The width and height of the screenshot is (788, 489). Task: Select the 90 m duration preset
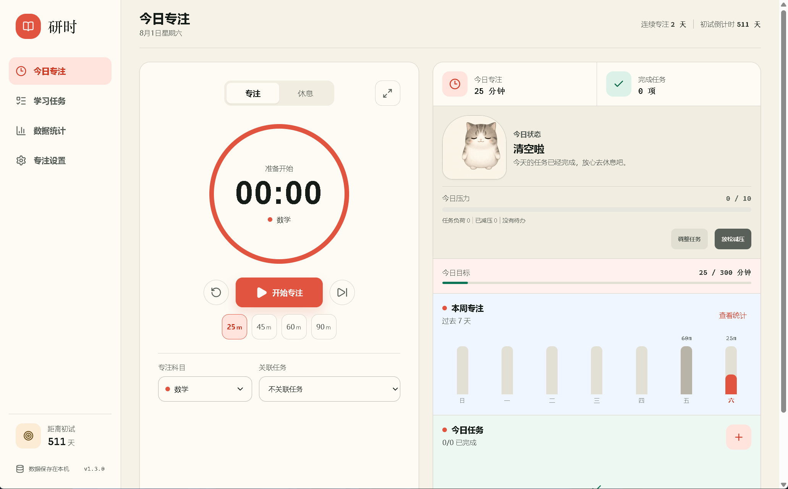324,327
